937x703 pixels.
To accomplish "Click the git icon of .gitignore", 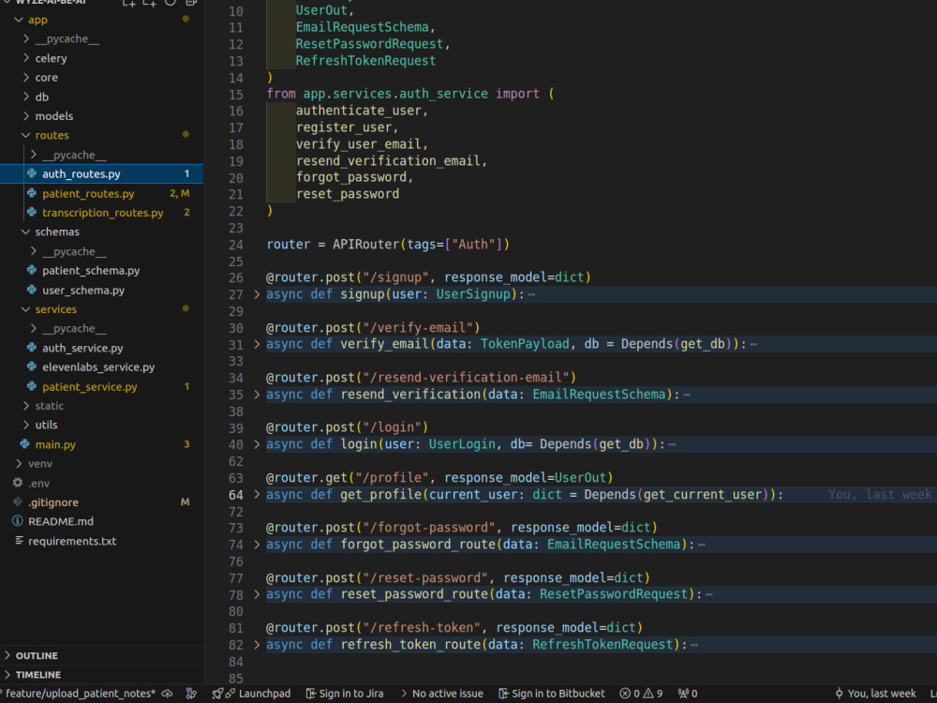I will pyautogui.click(x=18, y=502).
